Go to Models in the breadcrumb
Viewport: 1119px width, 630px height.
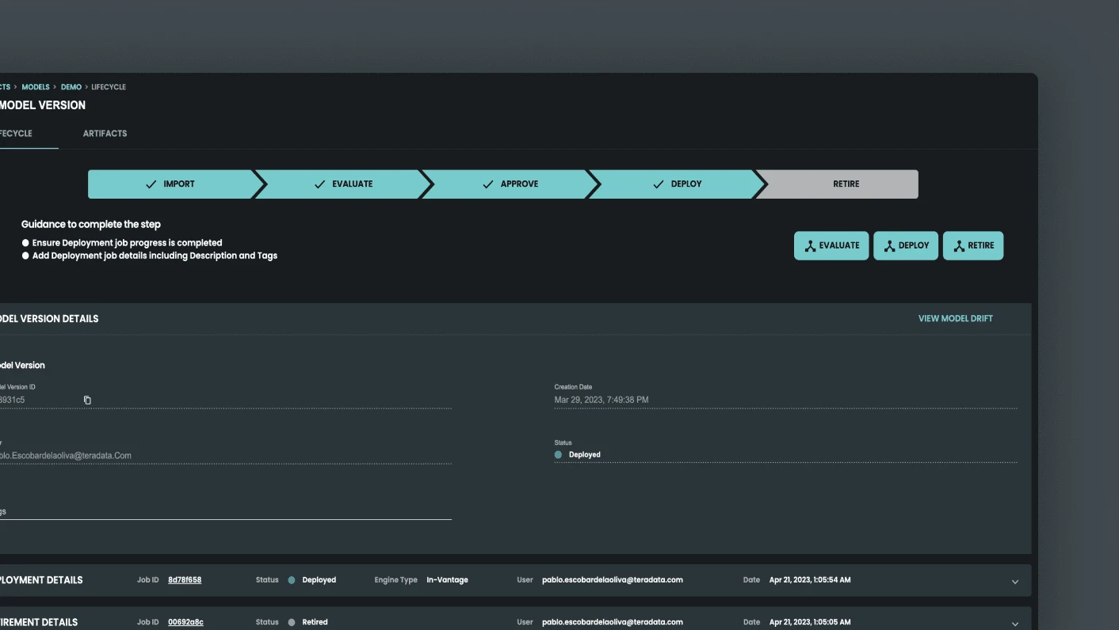(36, 87)
